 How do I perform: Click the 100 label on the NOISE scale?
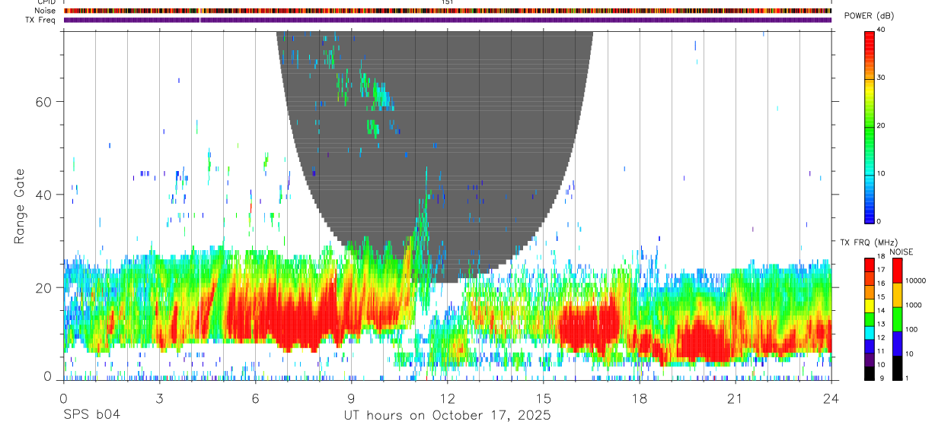click(x=911, y=329)
